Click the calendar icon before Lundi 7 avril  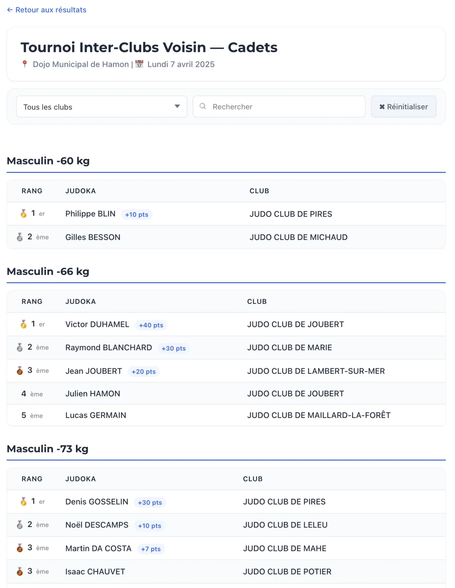139,64
